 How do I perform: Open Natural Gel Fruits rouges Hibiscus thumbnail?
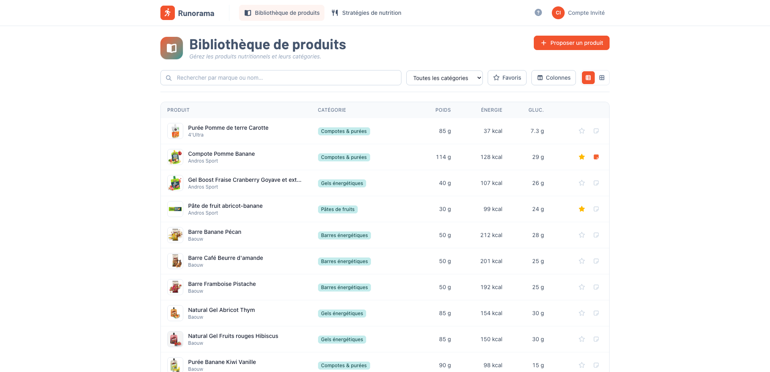tap(175, 339)
